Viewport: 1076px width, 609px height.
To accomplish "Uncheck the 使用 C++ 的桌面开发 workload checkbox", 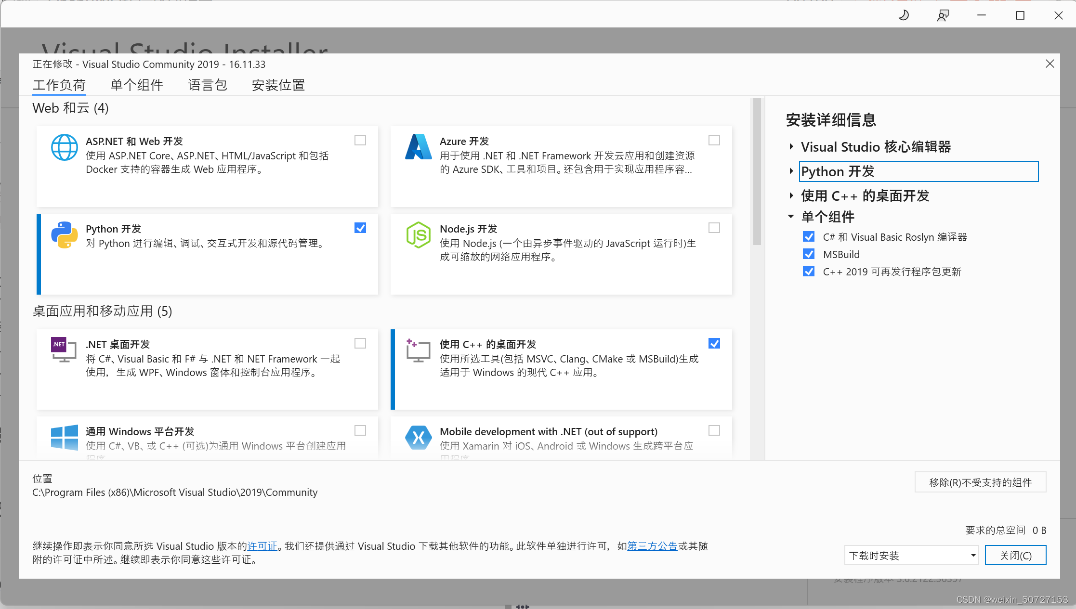I will [x=714, y=343].
